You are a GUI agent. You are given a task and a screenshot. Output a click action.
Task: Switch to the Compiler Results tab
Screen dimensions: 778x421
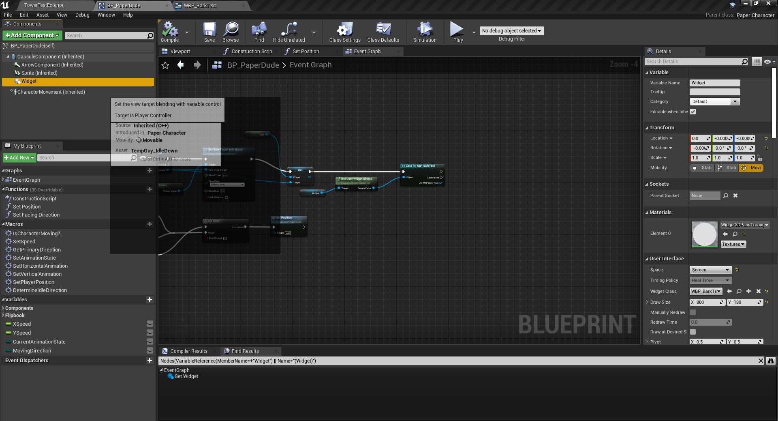click(x=189, y=351)
